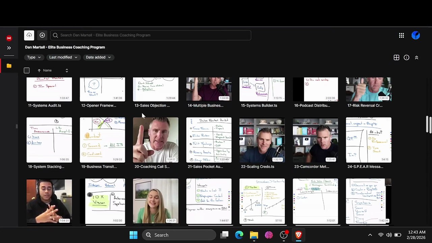Image resolution: width=432 pixels, height=243 pixels.
Task: Switch view with the grid layout icon
Action: (x=397, y=58)
